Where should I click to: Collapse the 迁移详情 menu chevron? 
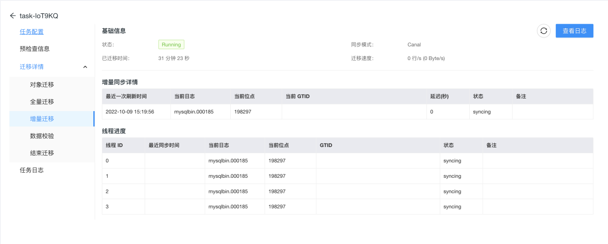point(85,67)
